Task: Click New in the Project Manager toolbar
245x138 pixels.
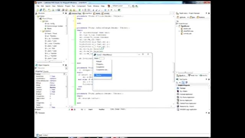Action: (192, 17)
